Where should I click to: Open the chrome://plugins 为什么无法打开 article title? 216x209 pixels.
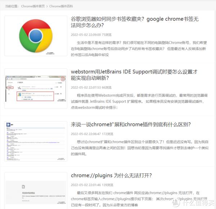(111, 175)
